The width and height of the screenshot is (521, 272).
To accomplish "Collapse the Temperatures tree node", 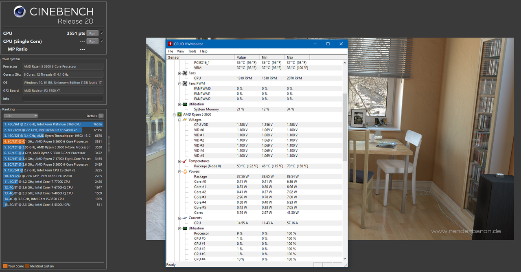I will pos(180,161).
